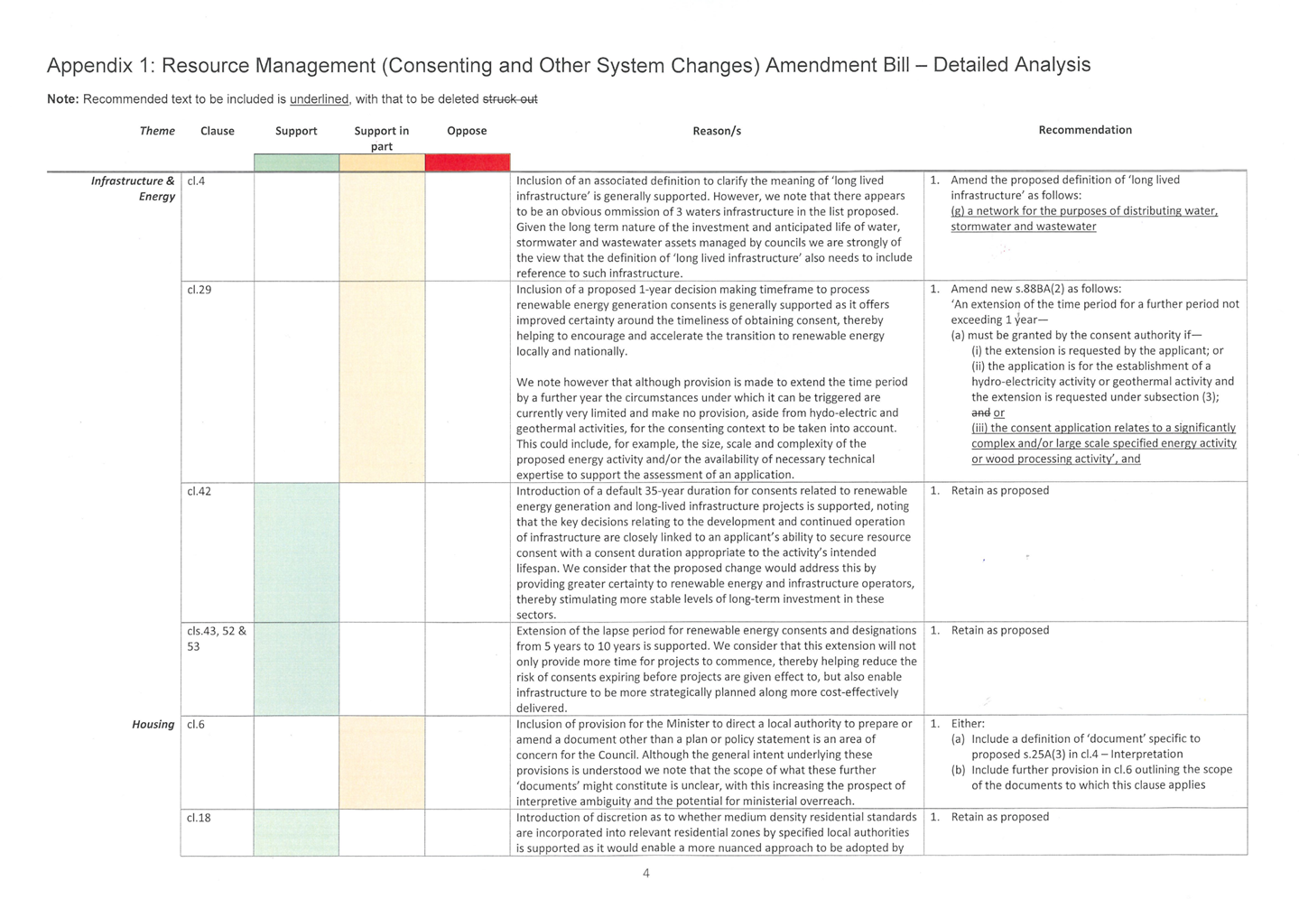Click the 'Recommendation' column header
This screenshot has height=899, width=1299.
click(1085, 130)
